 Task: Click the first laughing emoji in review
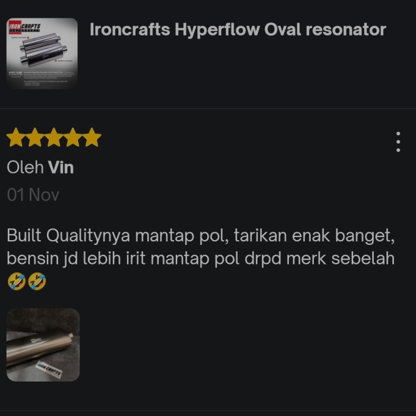17,281
